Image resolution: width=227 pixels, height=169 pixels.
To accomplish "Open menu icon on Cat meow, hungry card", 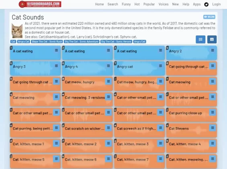I will click(x=108, y=81).
